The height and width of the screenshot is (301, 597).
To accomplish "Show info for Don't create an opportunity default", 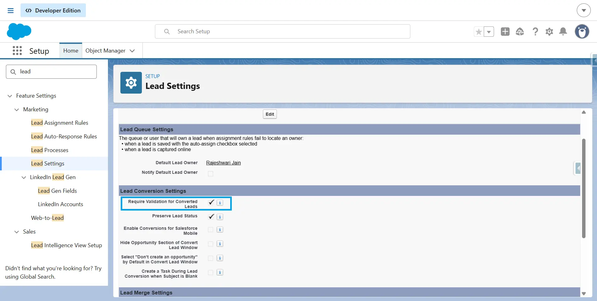I will 220,258.
